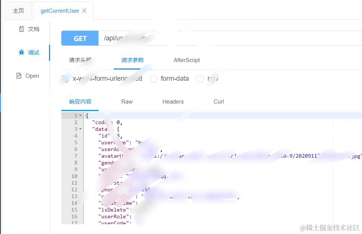Image resolution: width=362 pixels, height=234 pixels.
Task: Click the "isDelete" key in the JSON
Action: coord(114,210)
